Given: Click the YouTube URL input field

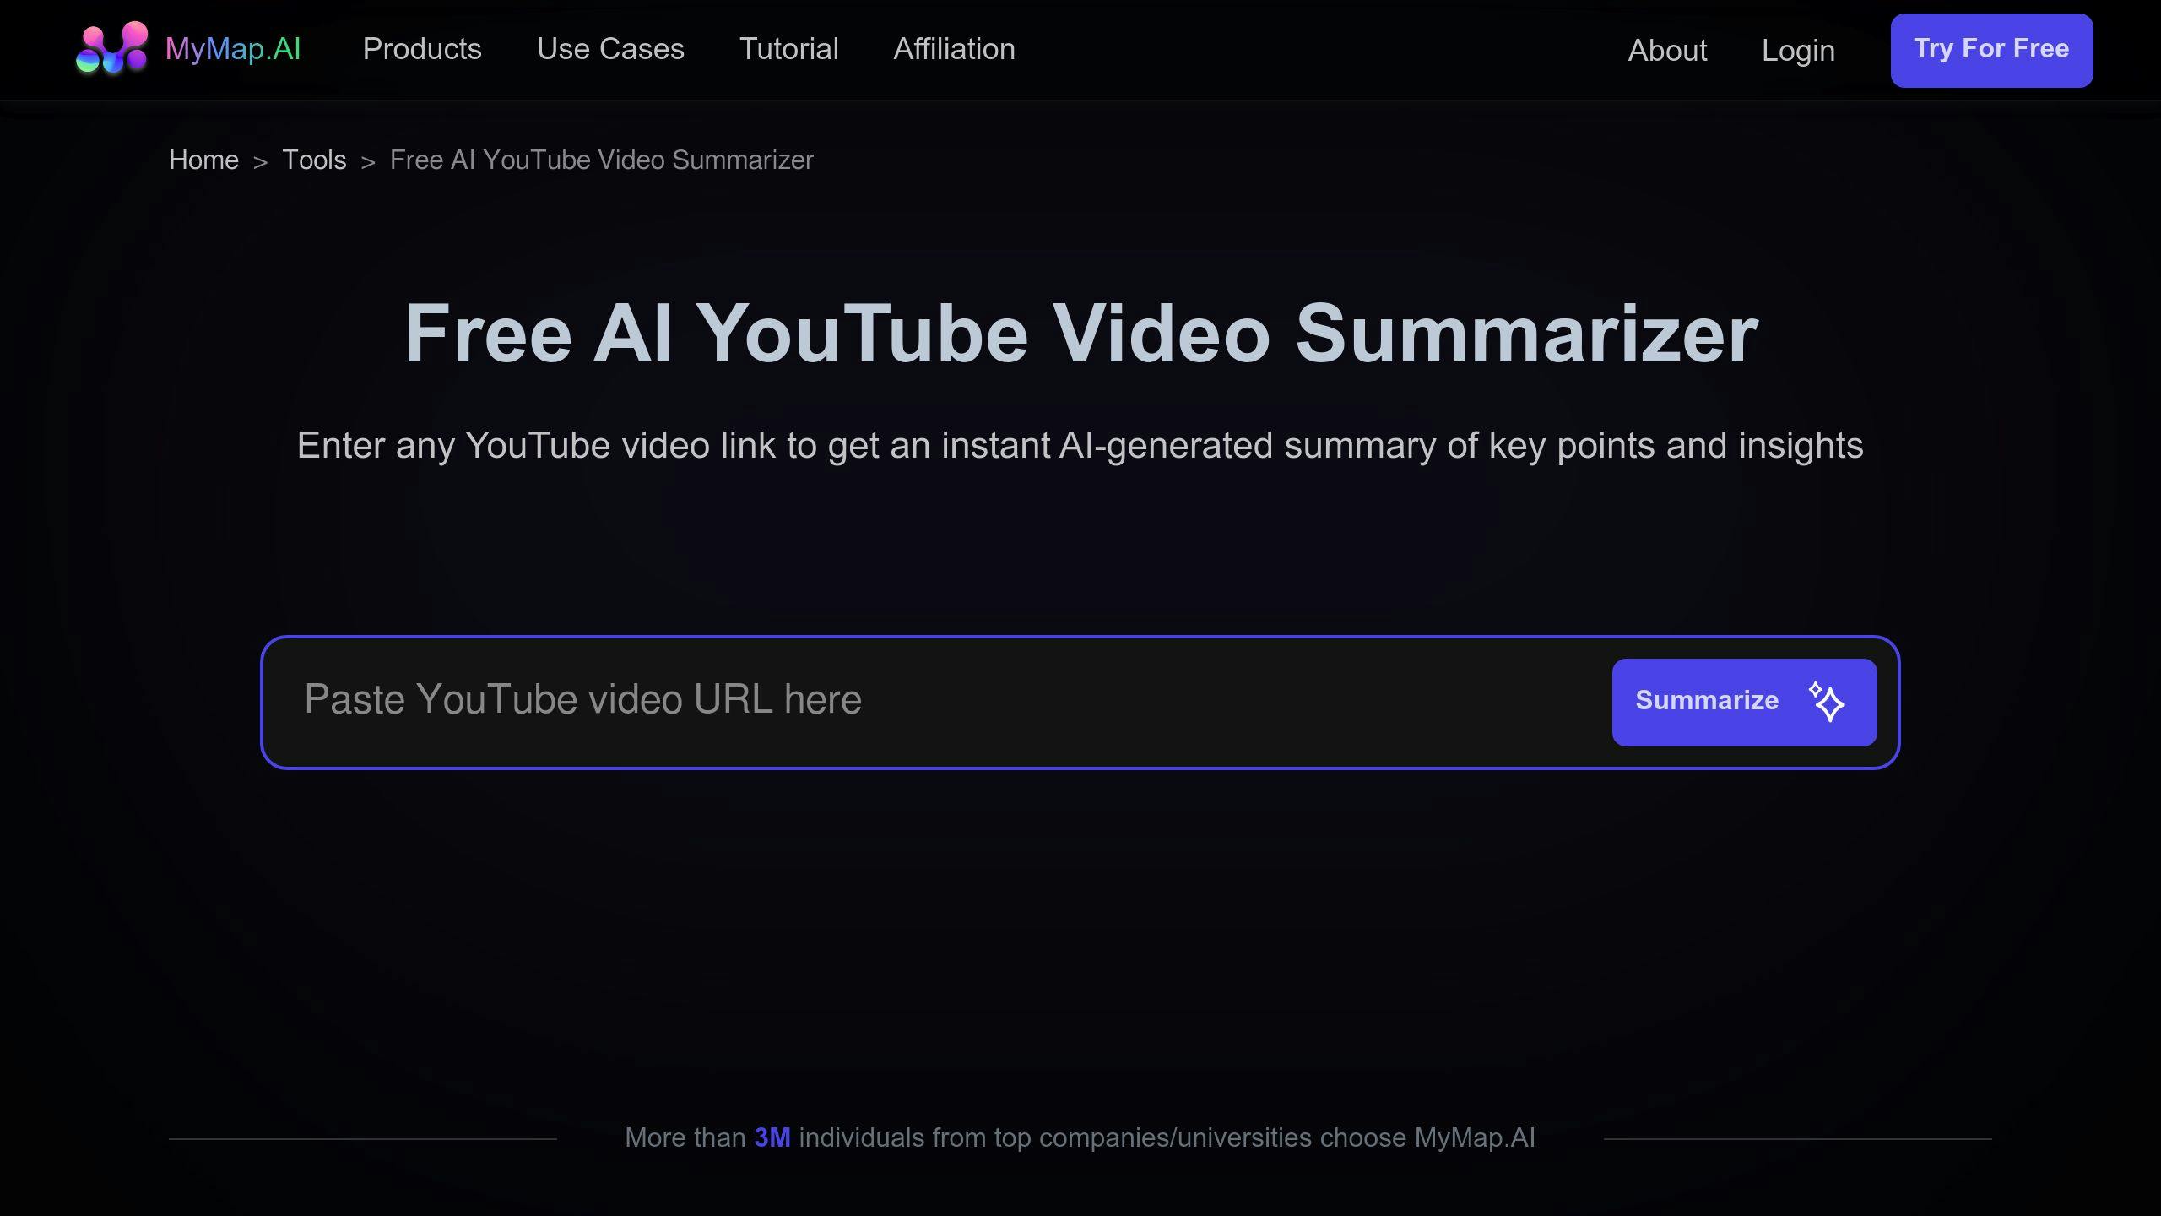Looking at the screenshot, I should pyautogui.click(x=934, y=701).
